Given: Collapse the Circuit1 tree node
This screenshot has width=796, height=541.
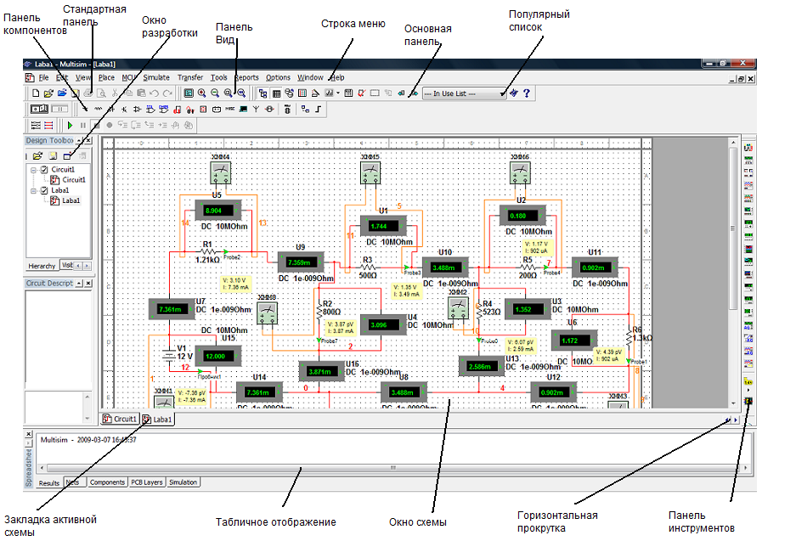Looking at the screenshot, I should [x=33, y=170].
